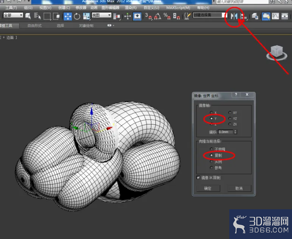Screen dimensions: 292x239
Task: Open the Curve Editor icon
Action: pos(275,16)
